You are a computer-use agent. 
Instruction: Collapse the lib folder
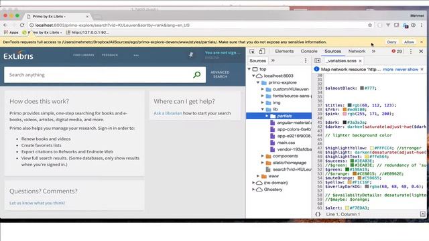pyautogui.click(x=262, y=109)
